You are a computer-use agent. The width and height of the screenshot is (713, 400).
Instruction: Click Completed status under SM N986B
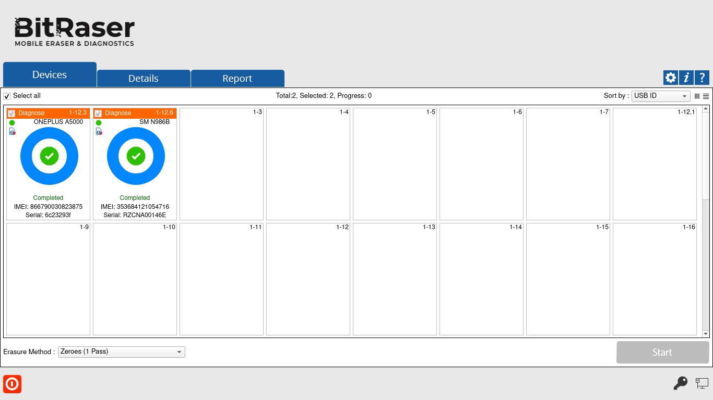[x=135, y=198]
